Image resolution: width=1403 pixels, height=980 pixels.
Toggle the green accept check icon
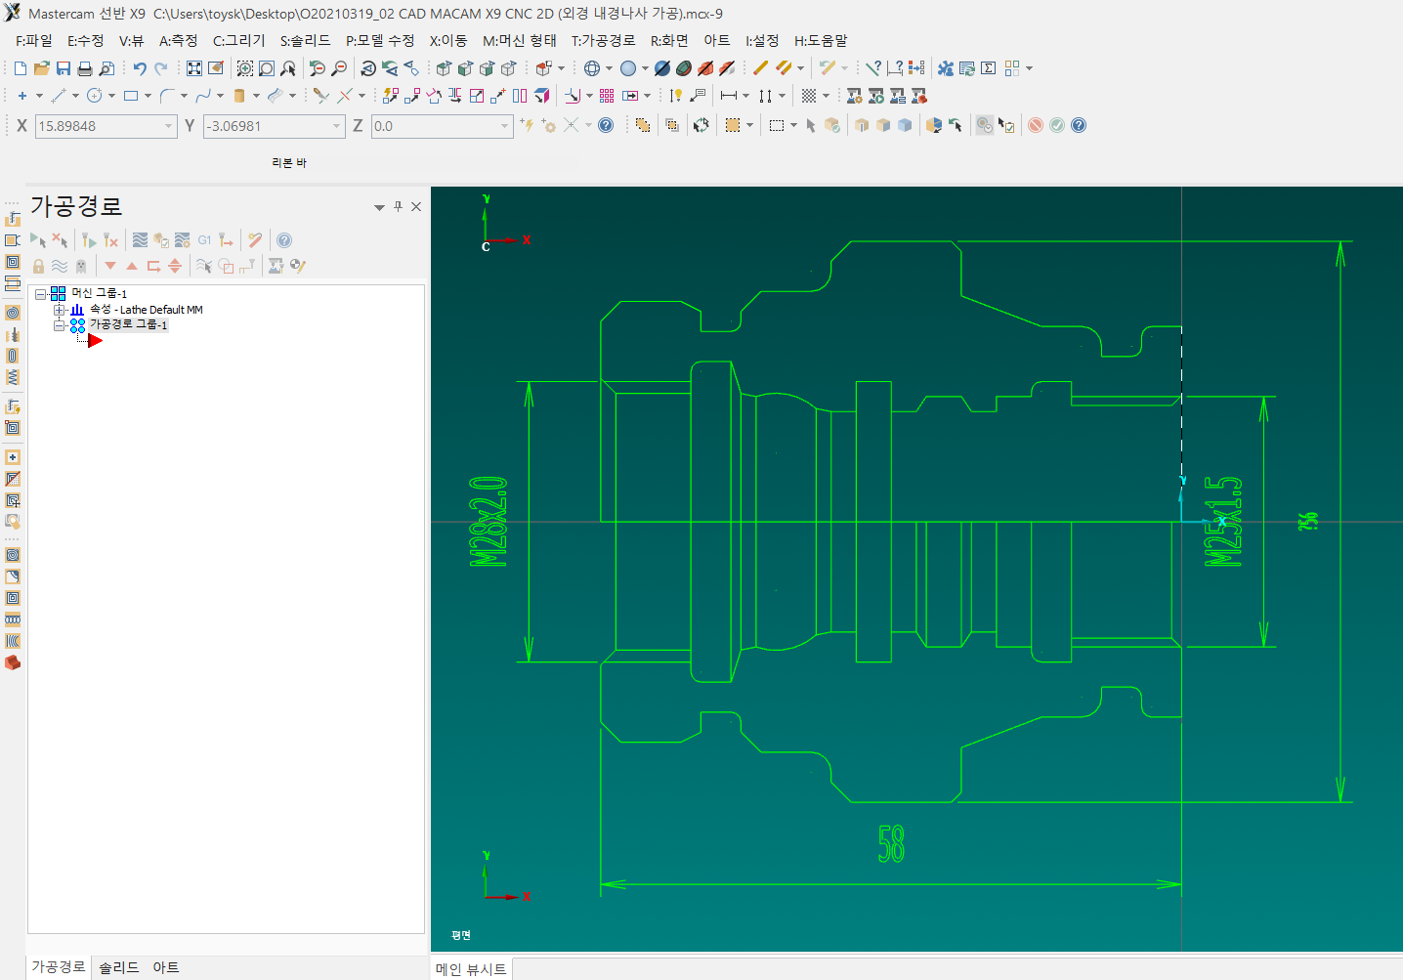1057,125
